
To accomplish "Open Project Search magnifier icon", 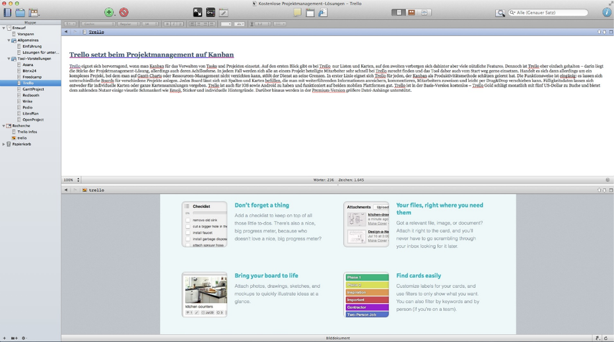I will tap(500, 13).
